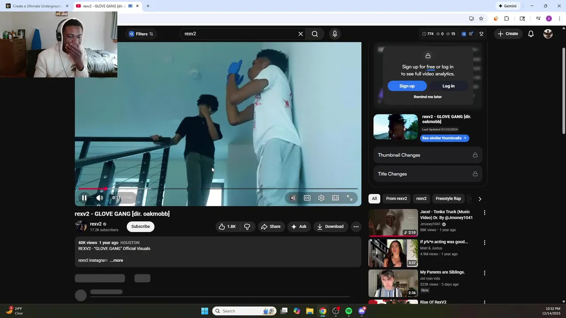Viewport: 566px width, 318px height.
Task: Open Windows Start menu
Action: coord(205,311)
